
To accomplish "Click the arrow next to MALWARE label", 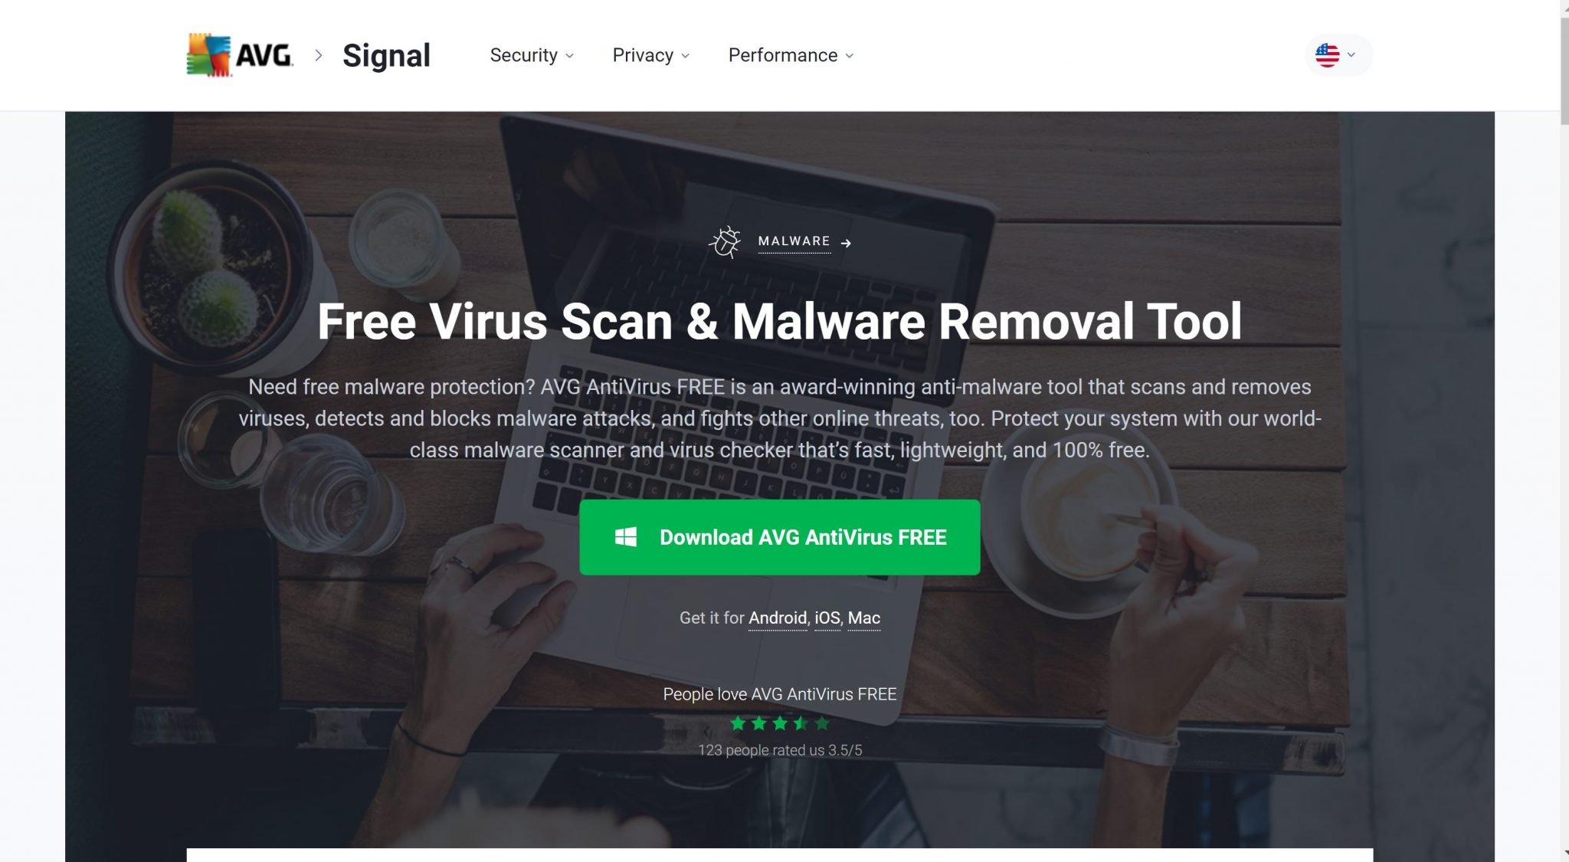I will [x=847, y=242].
